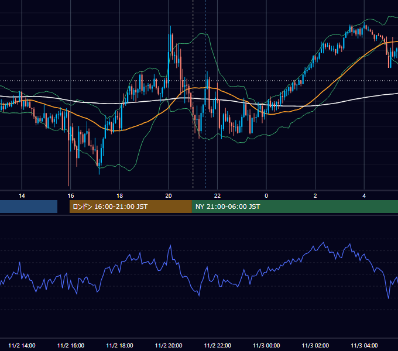This screenshot has height=351, width=398.
Task: Click the ロンドン 16:00-21:00 JST session bar
Action: point(131,207)
